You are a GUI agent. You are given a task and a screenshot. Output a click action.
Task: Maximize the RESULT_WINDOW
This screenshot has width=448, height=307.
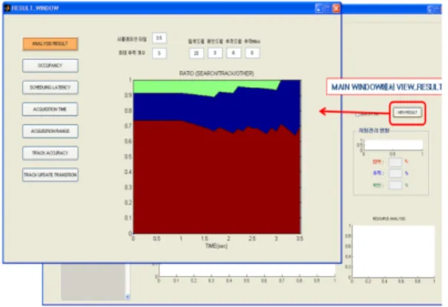327,8
